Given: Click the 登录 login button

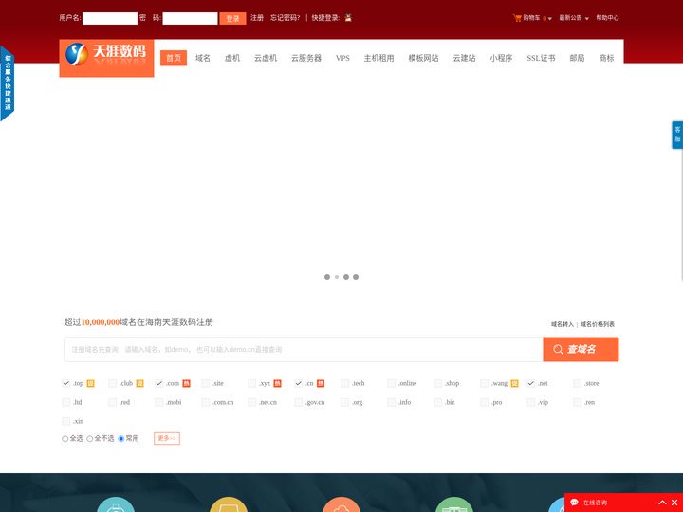Looking at the screenshot, I should (232, 18).
